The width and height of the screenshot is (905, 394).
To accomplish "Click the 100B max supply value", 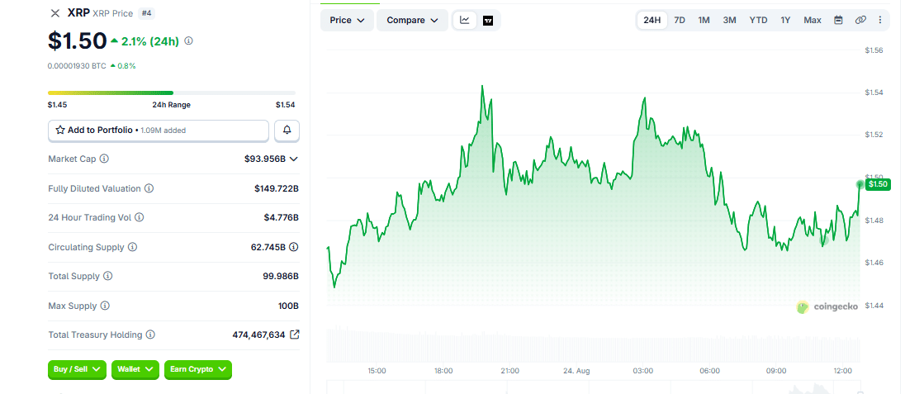I will [x=288, y=306].
